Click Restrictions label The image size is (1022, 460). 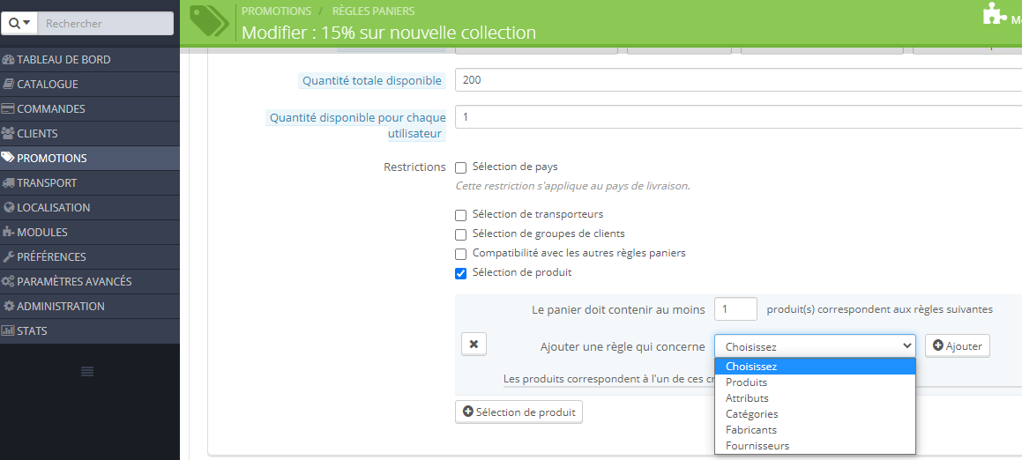point(414,167)
